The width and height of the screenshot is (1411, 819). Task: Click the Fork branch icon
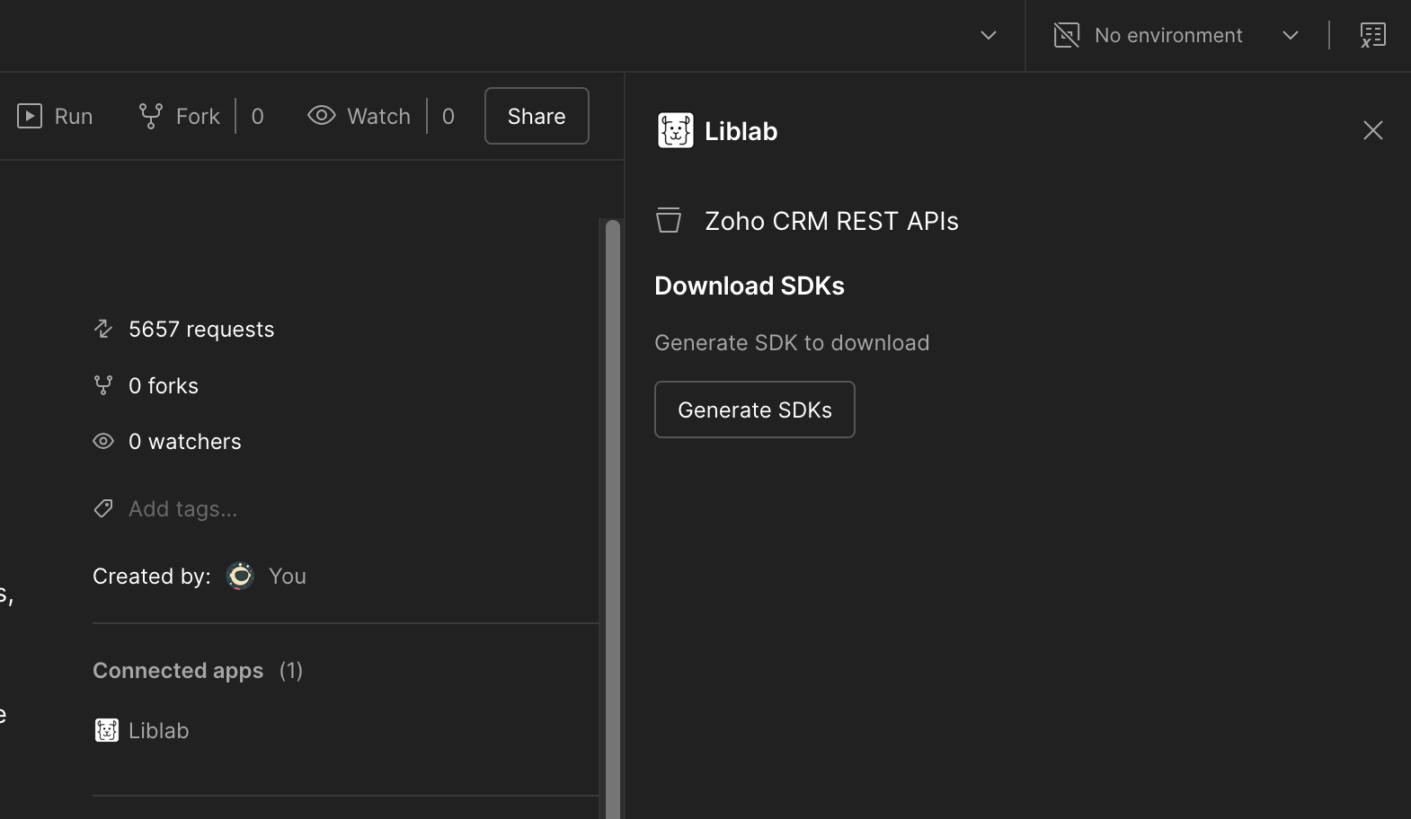pyautogui.click(x=150, y=116)
